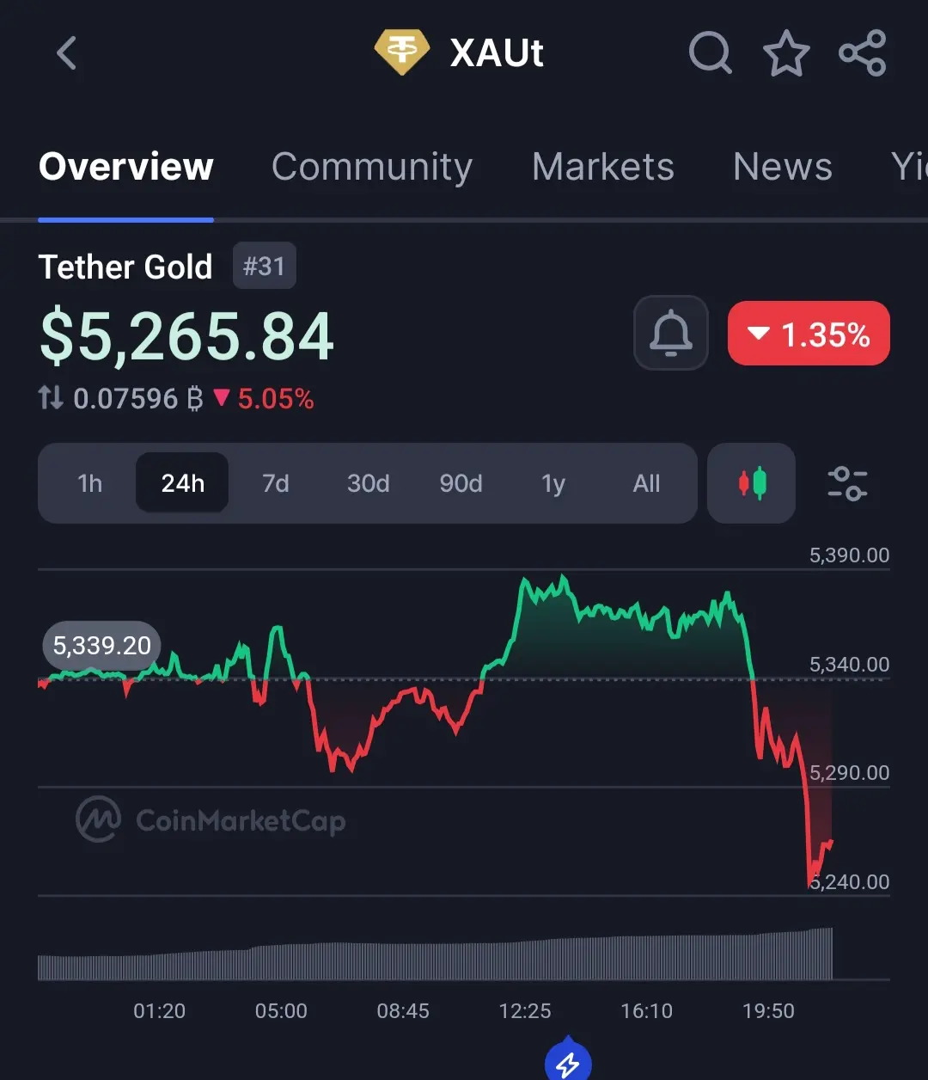
Task: Tap the blue lightning bolt icon
Action: [x=568, y=1064]
